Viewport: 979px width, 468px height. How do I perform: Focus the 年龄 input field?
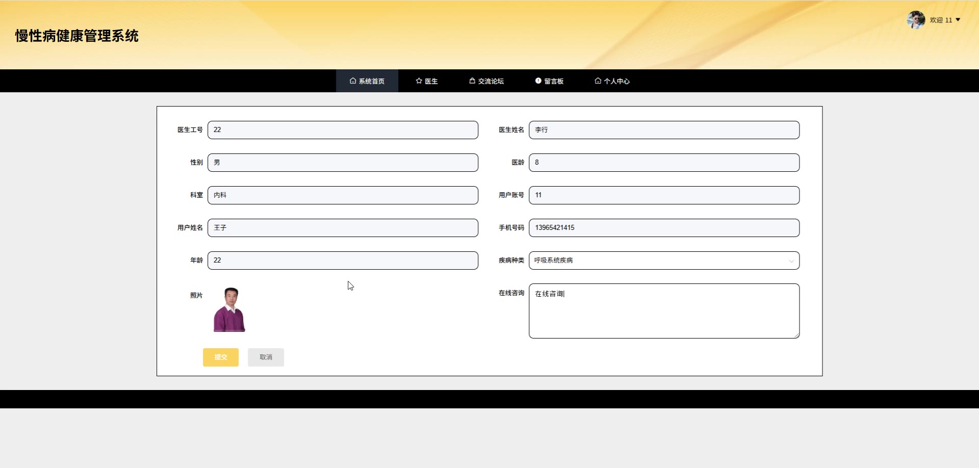coord(343,261)
